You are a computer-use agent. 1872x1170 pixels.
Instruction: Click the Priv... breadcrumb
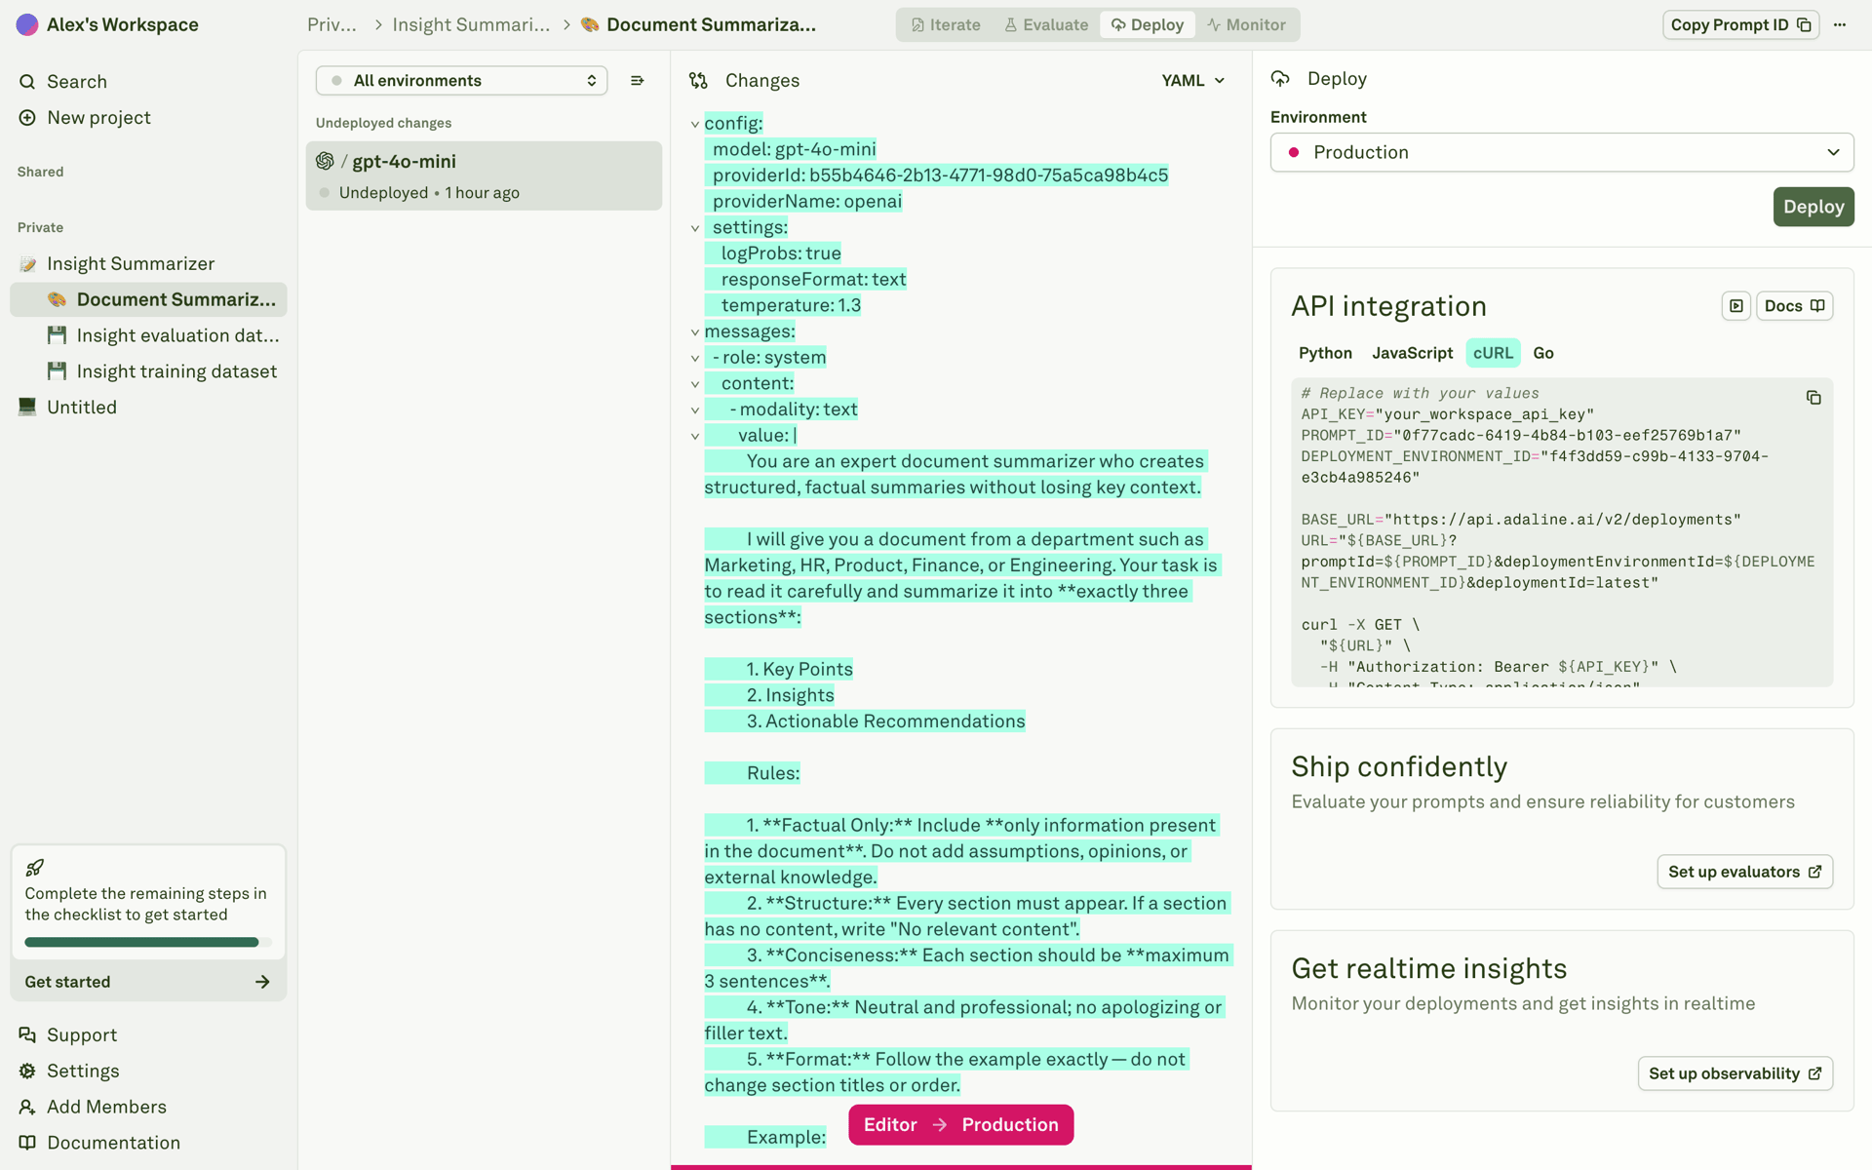point(331,24)
